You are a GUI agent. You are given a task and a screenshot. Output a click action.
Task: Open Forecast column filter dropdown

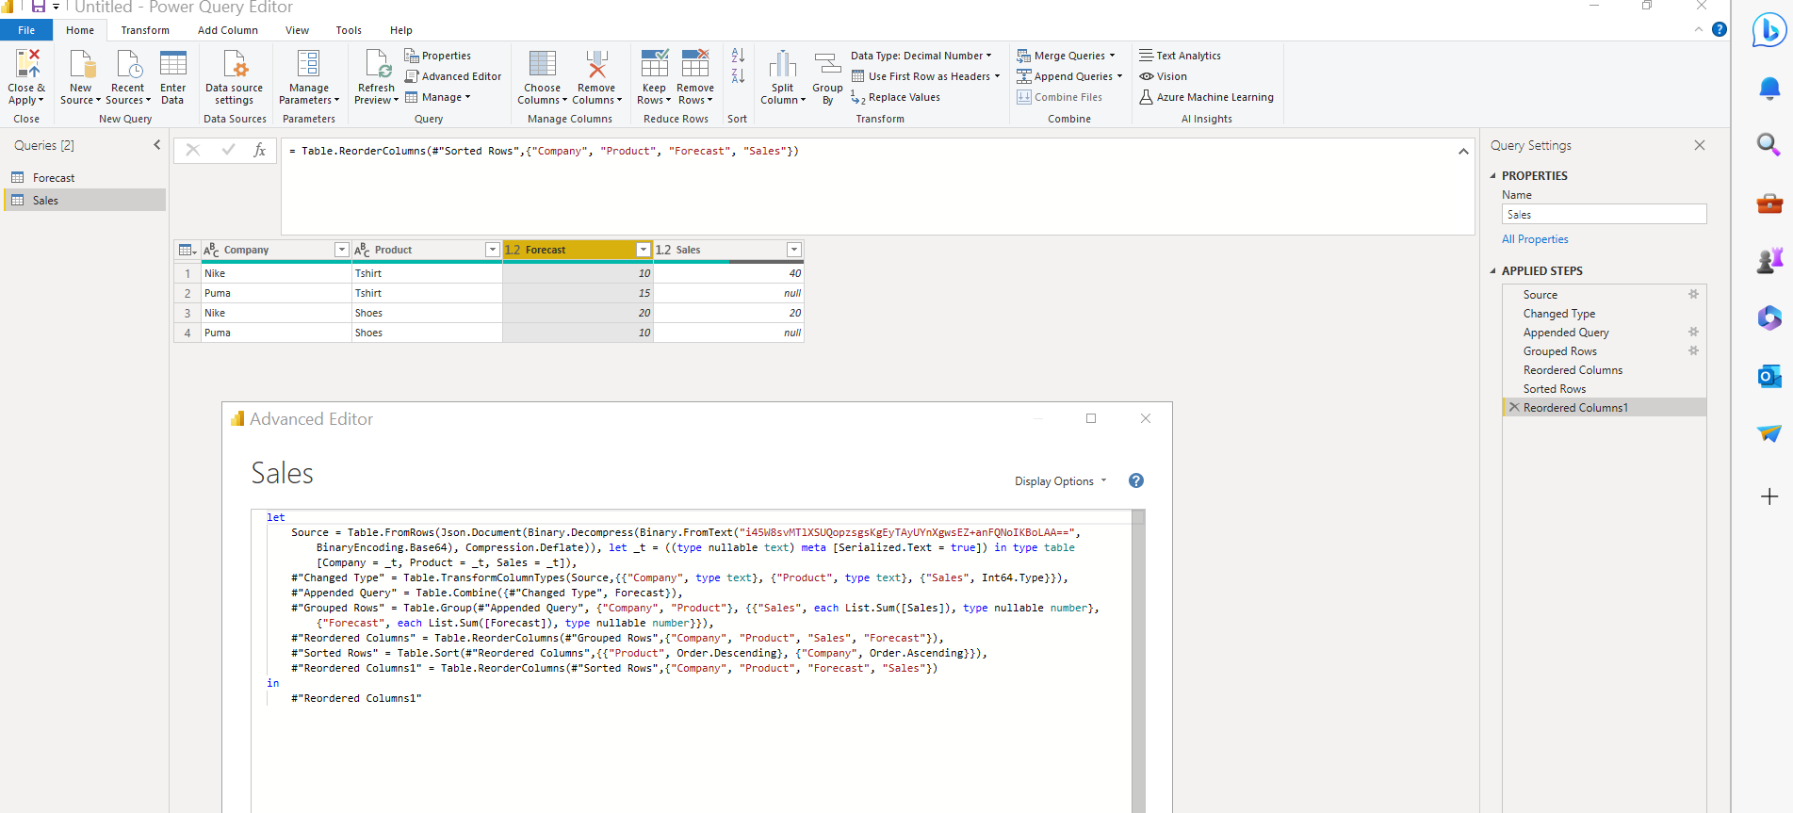click(x=644, y=250)
